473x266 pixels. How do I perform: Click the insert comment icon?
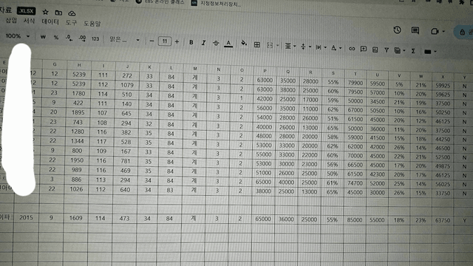[364, 49]
